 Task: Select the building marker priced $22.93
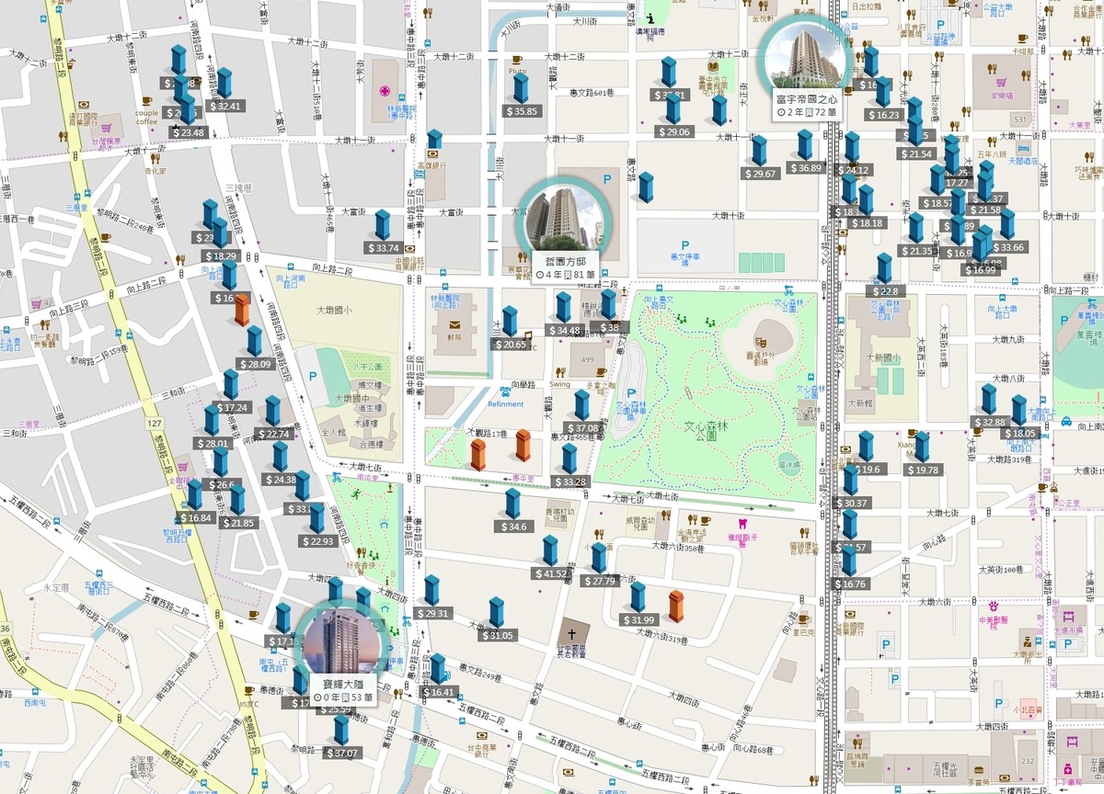(x=317, y=518)
